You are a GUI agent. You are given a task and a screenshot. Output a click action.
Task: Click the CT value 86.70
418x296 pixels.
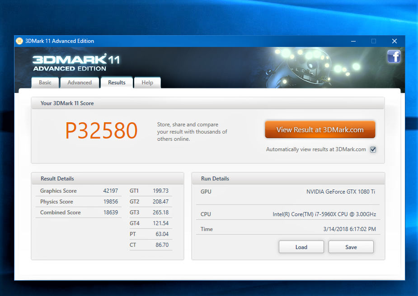click(x=162, y=245)
